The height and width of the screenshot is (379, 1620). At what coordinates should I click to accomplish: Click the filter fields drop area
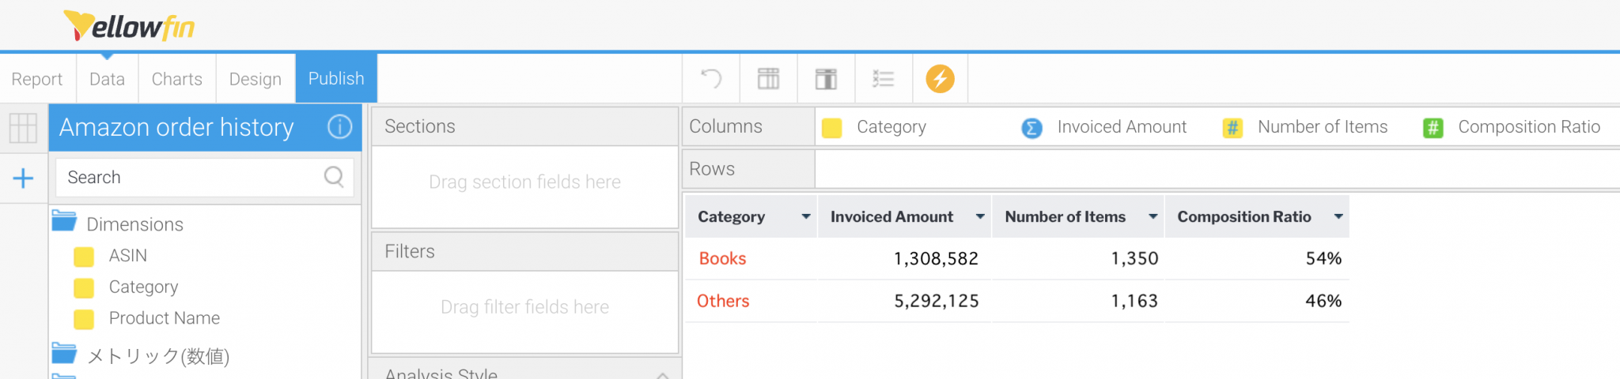tap(524, 312)
